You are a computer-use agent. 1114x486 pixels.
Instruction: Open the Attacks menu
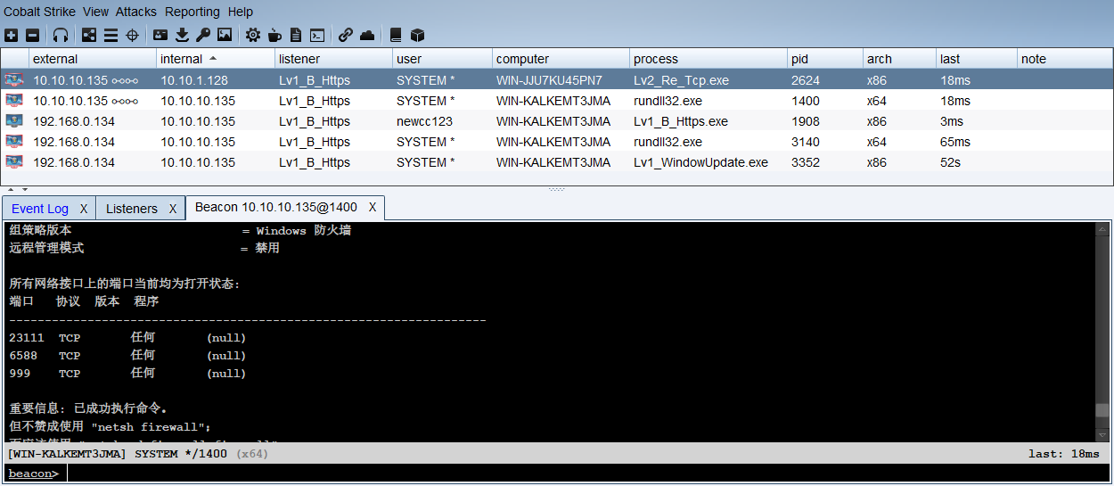[x=136, y=12]
